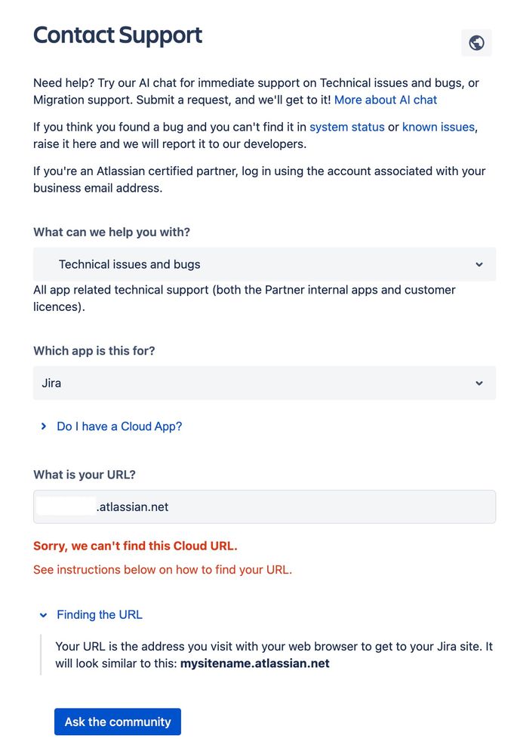Open the Technical issues and bugs dropdown
This screenshot has width=520, height=754.
point(264,264)
